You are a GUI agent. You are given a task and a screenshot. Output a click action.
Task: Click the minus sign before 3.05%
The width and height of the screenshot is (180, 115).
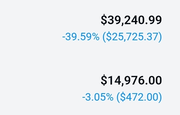[84, 98]
